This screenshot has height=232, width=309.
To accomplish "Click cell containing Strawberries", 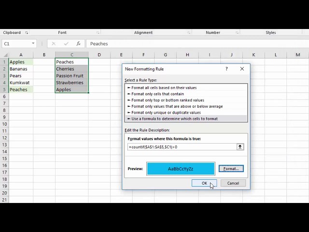I will tap(72, 83).
